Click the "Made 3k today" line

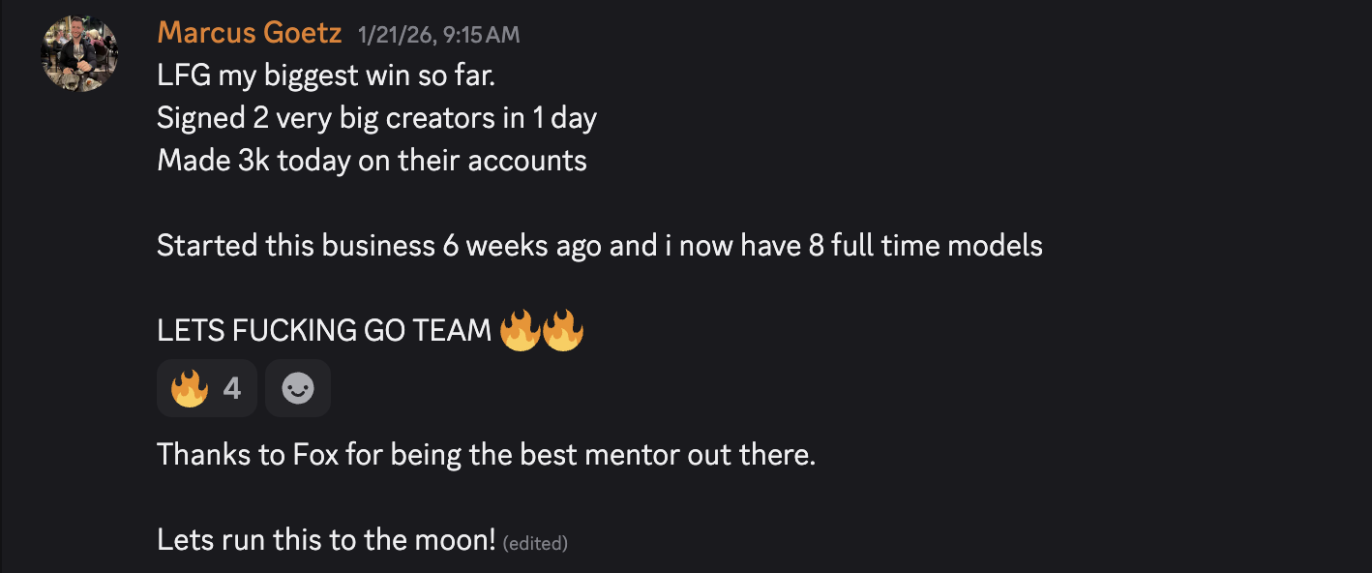[372, 160]
